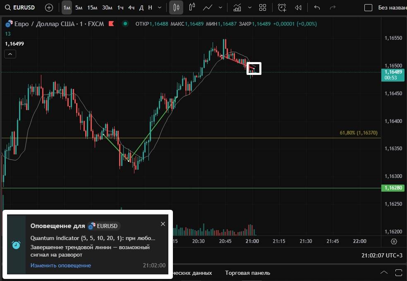Collapse the indicator legend with chevron button
The image size is (407, 281).
point(10,54)
